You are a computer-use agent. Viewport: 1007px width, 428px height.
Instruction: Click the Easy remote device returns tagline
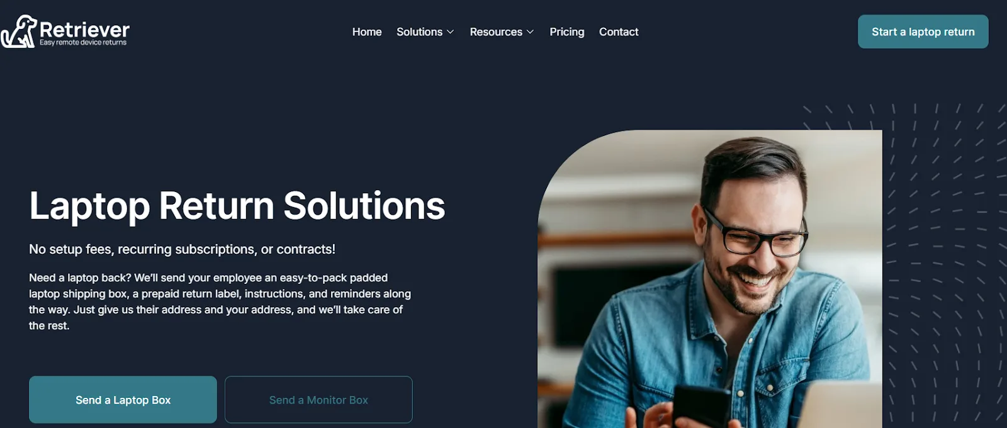pos(83,43)
